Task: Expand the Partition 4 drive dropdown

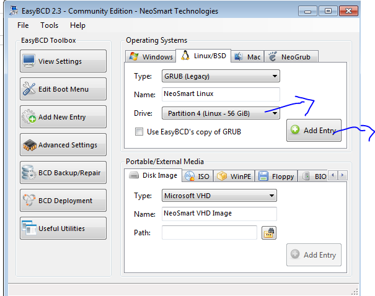Action: click(221, 113)
